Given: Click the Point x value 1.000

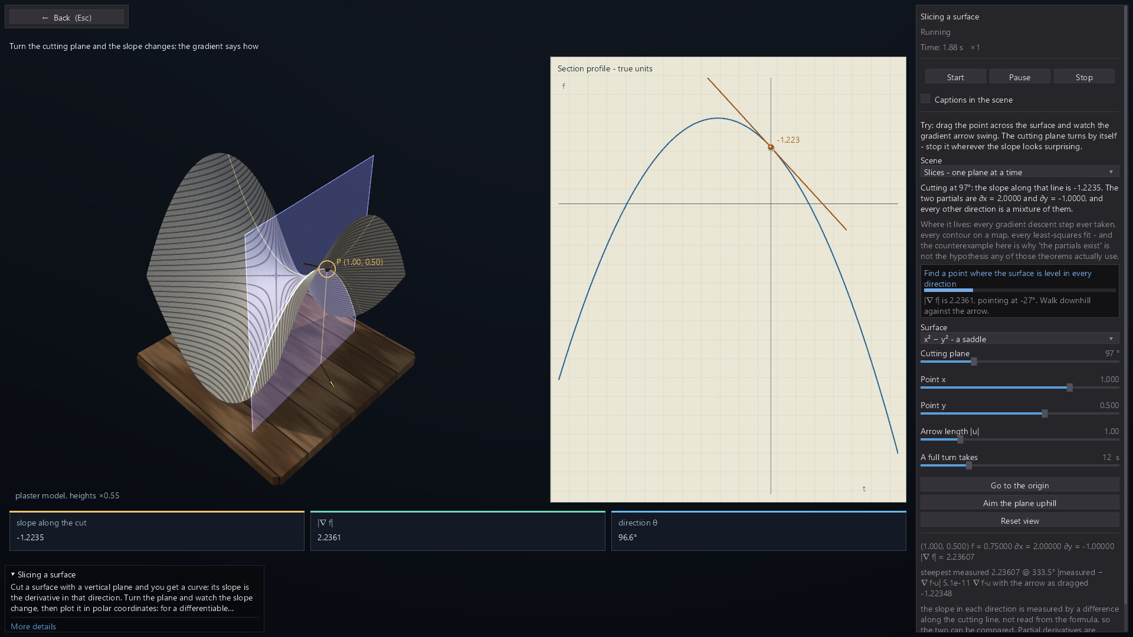Looking at the screenshot, I should pos(1109,379).
